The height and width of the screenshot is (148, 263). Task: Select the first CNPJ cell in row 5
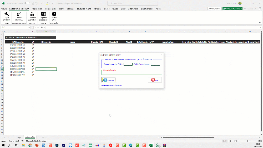17,45
